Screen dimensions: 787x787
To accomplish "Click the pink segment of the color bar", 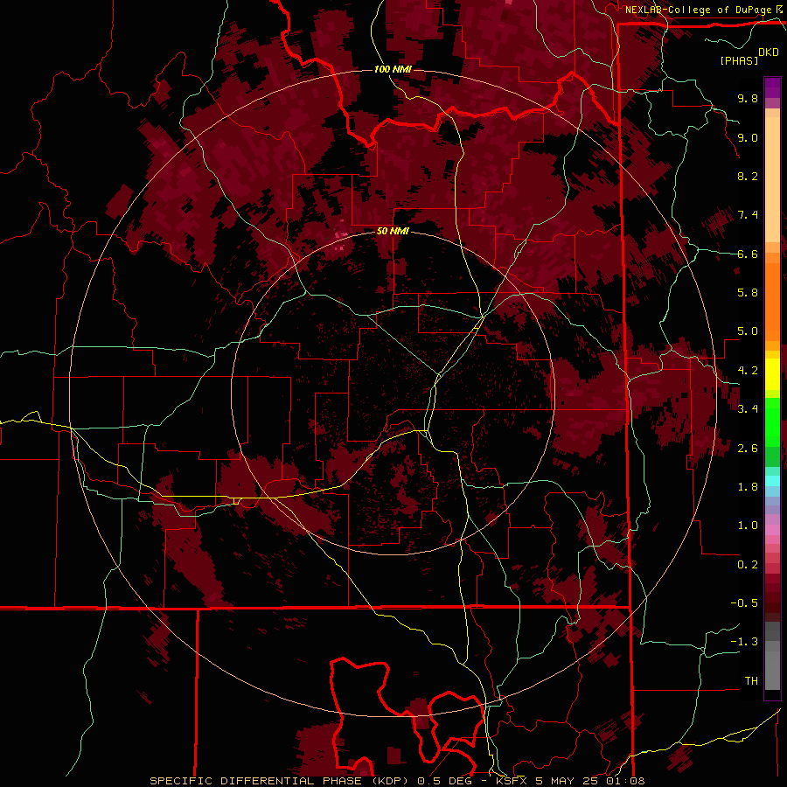I will click(x=772, y=530).
